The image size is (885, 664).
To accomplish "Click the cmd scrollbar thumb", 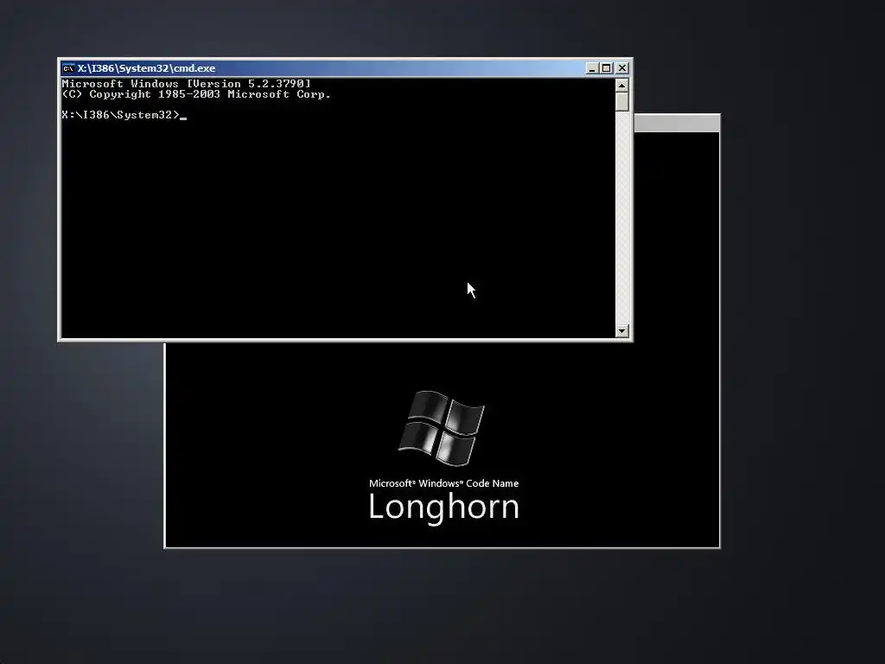I will click(x=622, y=102).
